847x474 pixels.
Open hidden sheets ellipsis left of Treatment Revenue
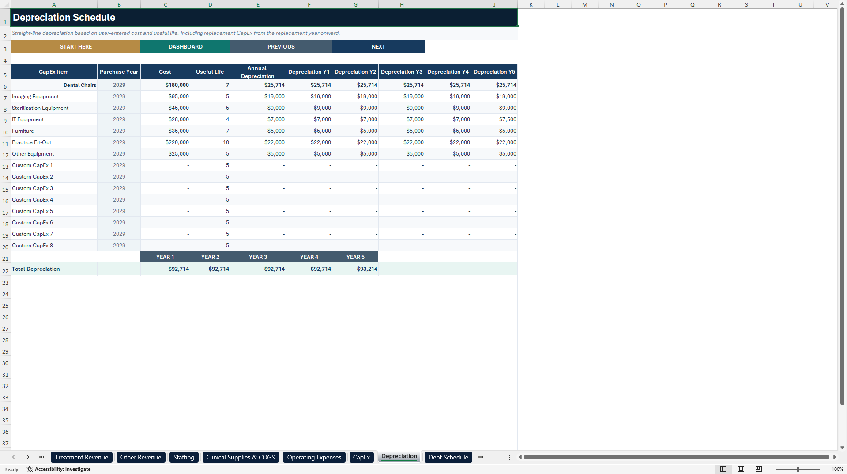point(41,457)
